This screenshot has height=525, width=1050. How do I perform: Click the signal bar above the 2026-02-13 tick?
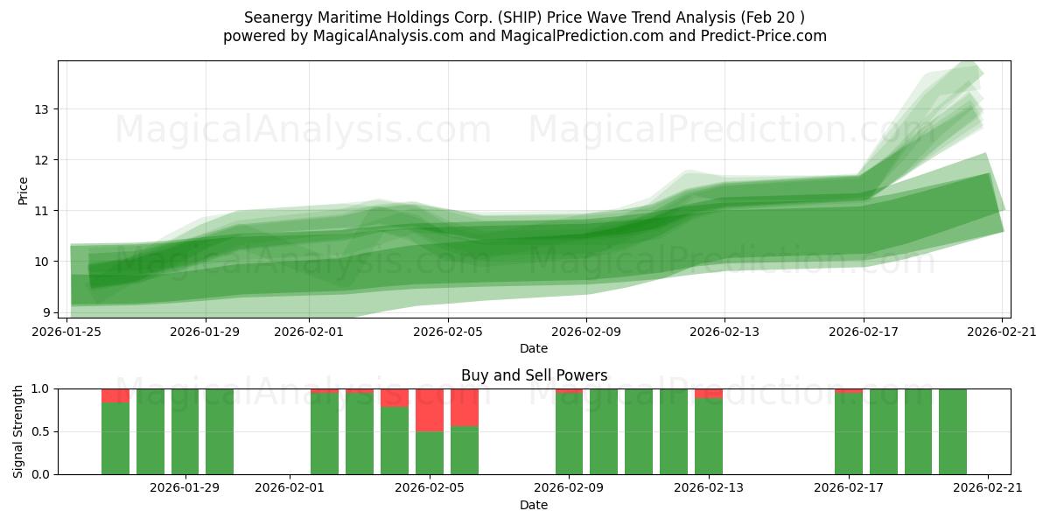coord(709,431)
